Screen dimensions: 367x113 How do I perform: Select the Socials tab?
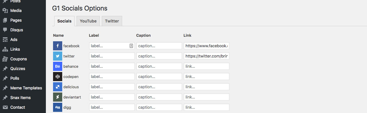point(65,21)
